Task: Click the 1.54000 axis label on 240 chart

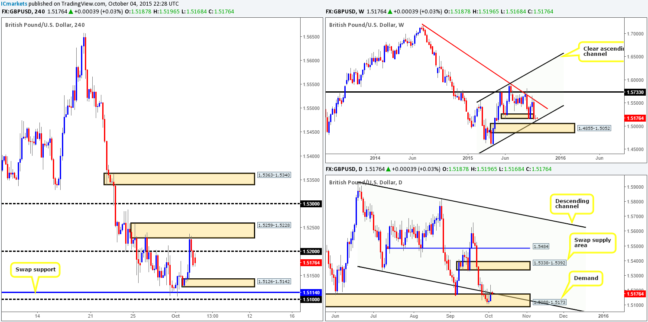Action: click(x=311, y=156)
